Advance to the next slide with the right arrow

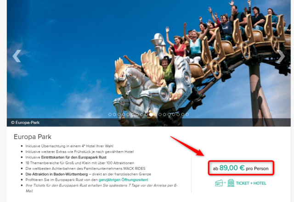pyautogui.click(x=281, y=56)
